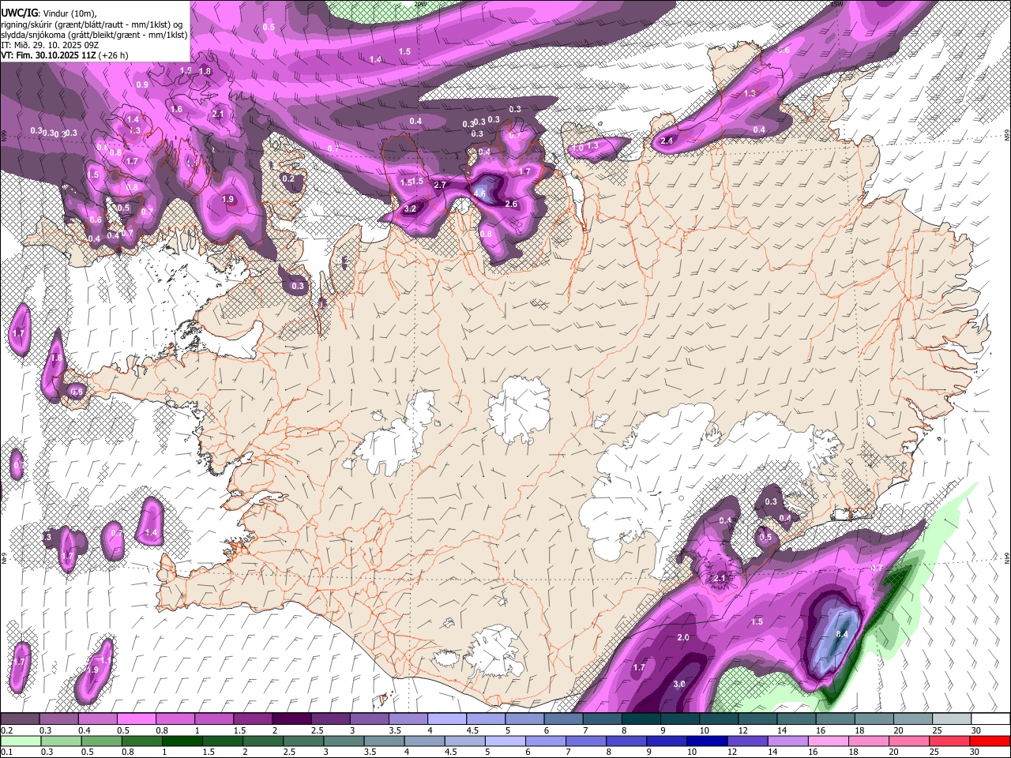Click the 2.6 value beside the northern fjord
Image resolution: width=1011 pixels, height=758 pixels.
click(x=511, y=205)
